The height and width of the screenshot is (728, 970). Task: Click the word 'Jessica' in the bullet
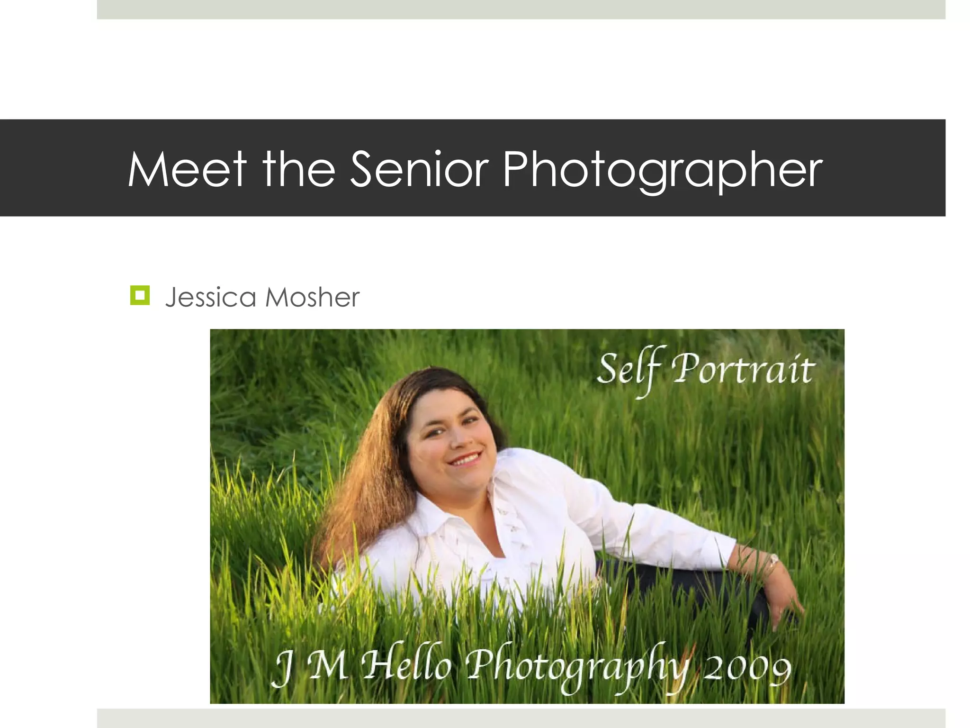211,298
